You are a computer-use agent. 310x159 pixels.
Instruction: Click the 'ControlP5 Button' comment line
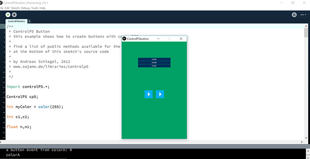tap(31, 32)
